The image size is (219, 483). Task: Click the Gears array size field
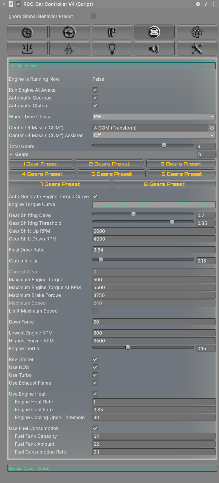click(x=206, y=154)
